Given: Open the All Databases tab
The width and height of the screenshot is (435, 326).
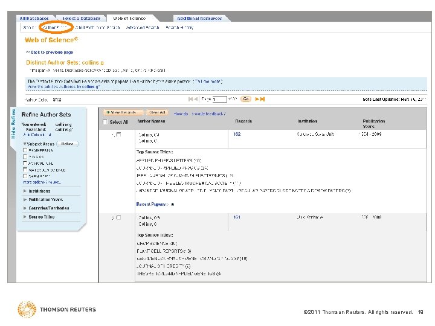Looking at the screenshot, I should pyautogui.click(x=34, y=18).
